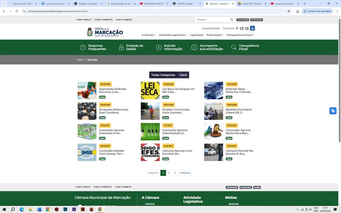Increase font size with A+ icon
This screenshot has height=213, width=341.
(242, 29)
